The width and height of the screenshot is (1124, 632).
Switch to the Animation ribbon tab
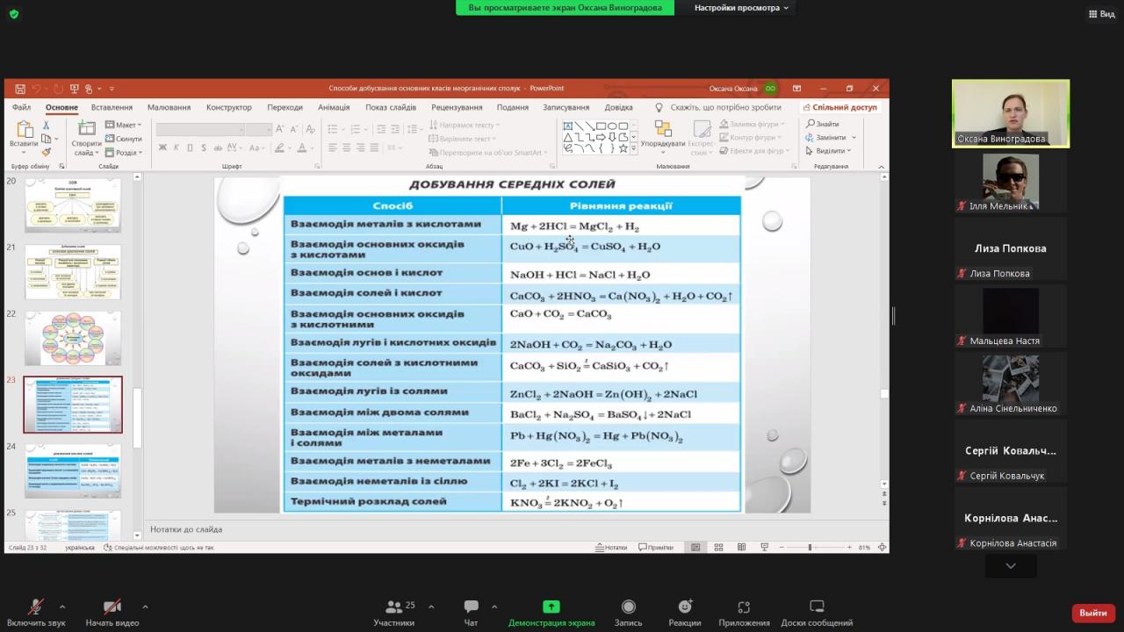click(x=334, y=107)
